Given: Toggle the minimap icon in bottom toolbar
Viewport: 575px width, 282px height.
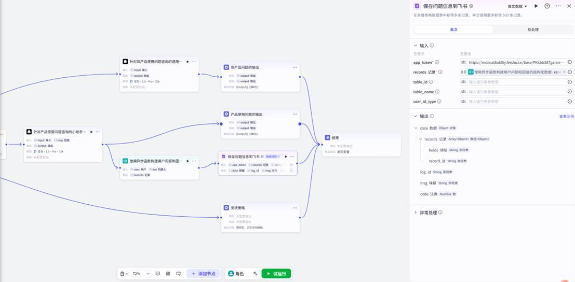Looking at the screenshot, I should coord(179,274).
